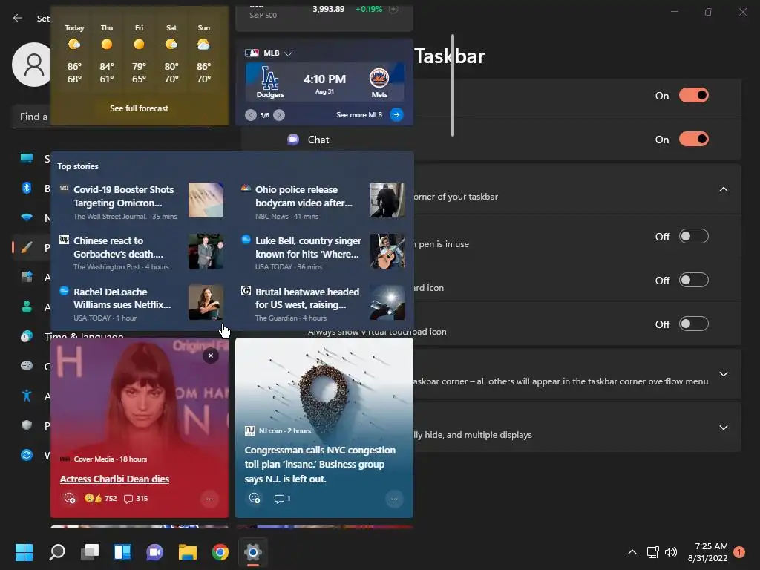Image resolution: width=760 pixels, height=570 pixels.
Task: Open the MLB league dropdown
Action: 289,53
